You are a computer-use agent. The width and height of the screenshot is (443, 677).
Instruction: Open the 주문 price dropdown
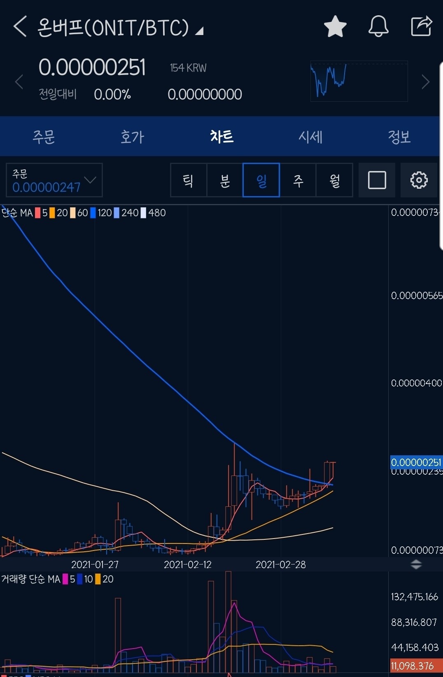tap(54, 180)
